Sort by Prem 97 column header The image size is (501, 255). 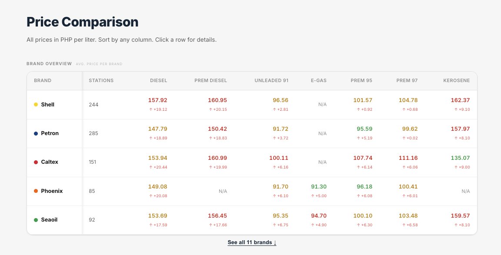(x=407, y=80)
